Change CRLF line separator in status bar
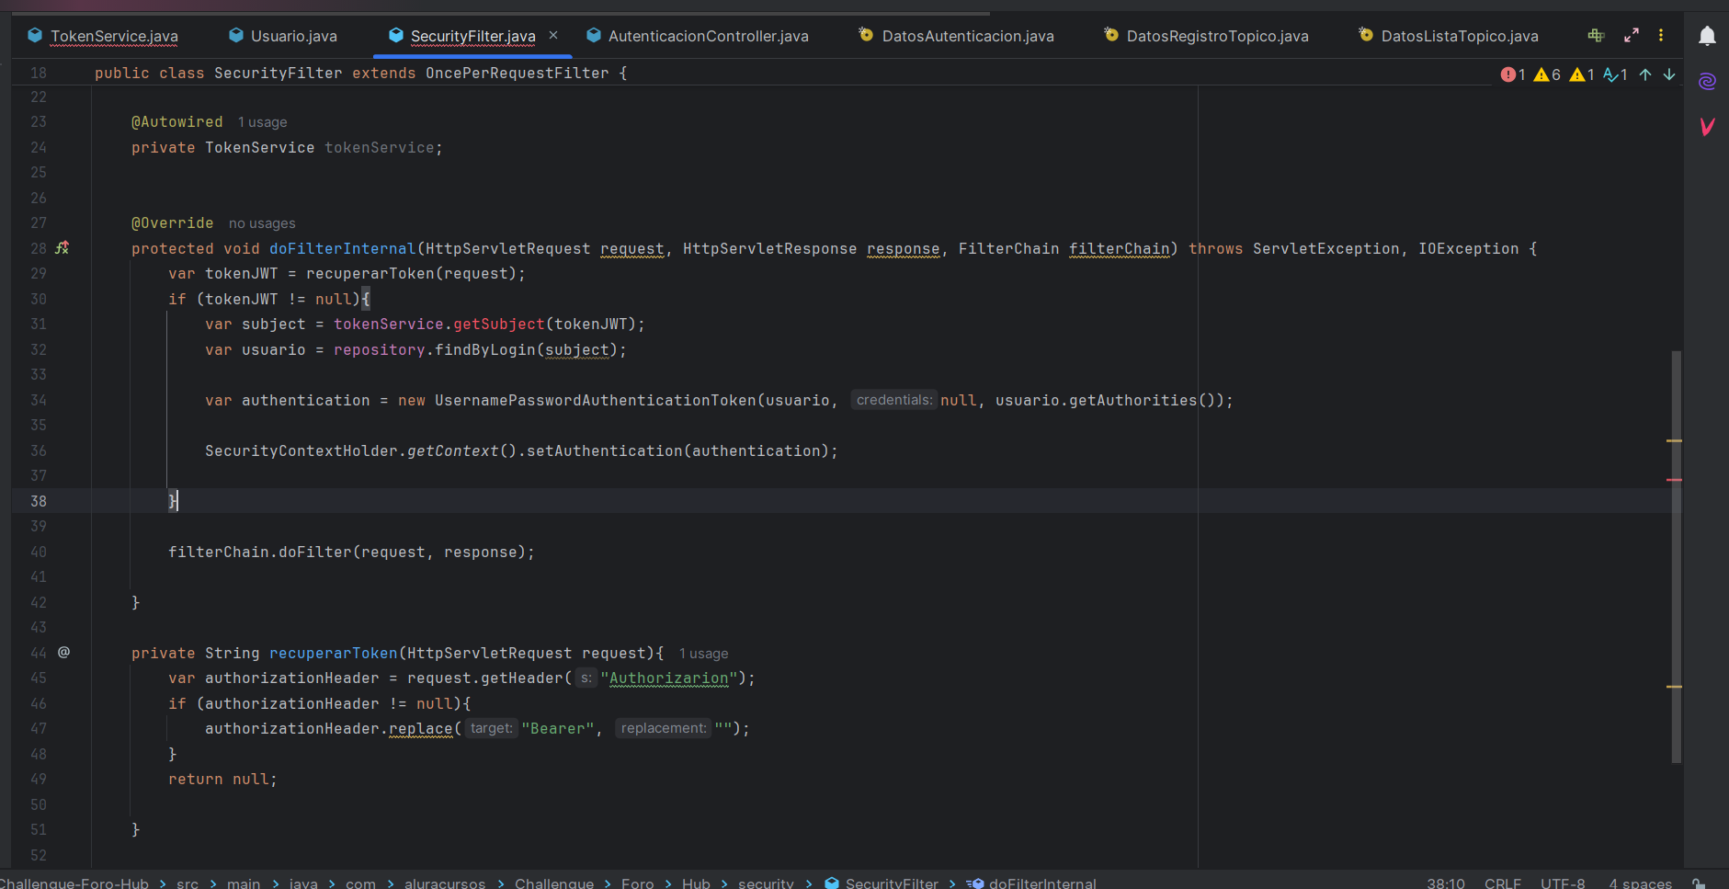Viewport: 1729px width, 889px height. coord(1503,883)
